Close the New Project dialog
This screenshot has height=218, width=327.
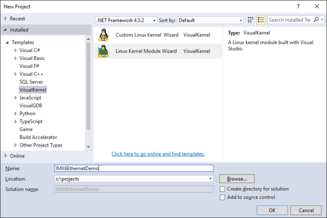[x=317, y=7]
